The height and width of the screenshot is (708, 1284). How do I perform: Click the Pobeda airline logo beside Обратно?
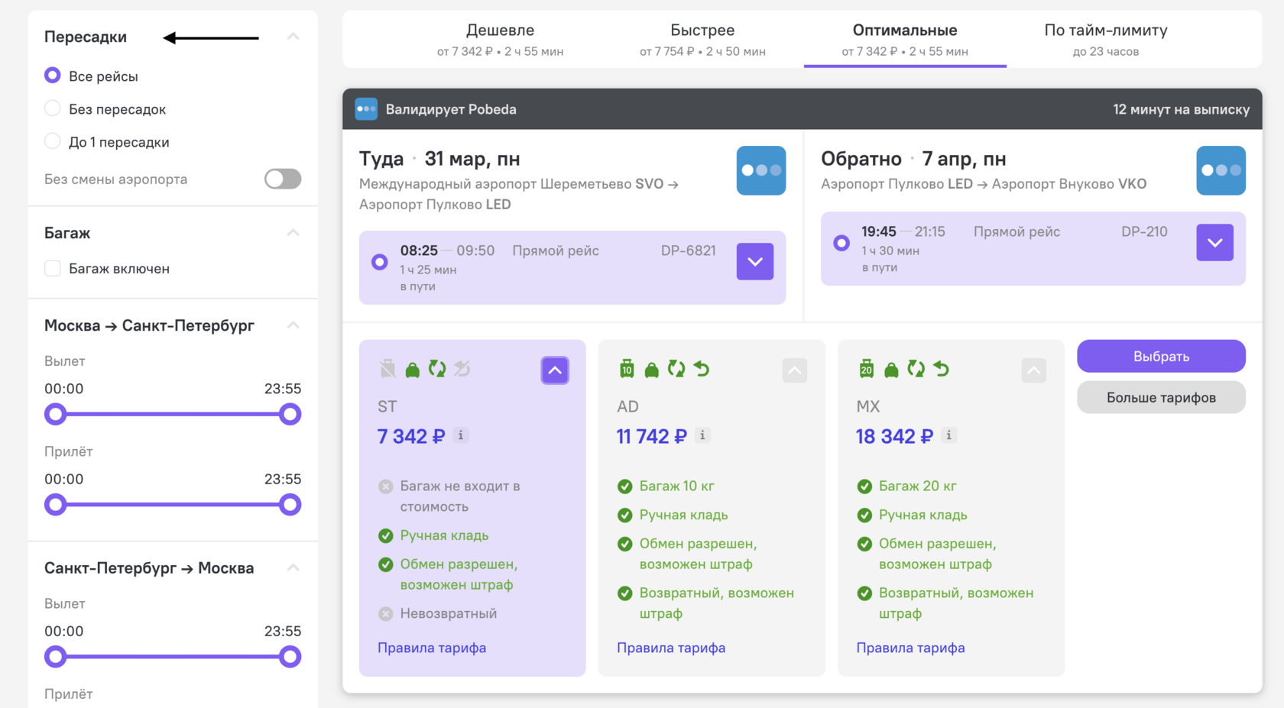pos(1221,170)
